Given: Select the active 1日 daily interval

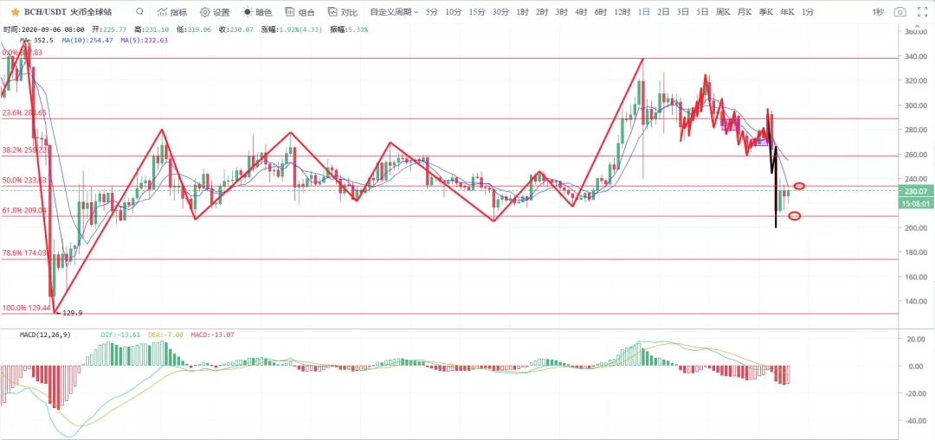Looking at the screenshot, I should (644, 12).
